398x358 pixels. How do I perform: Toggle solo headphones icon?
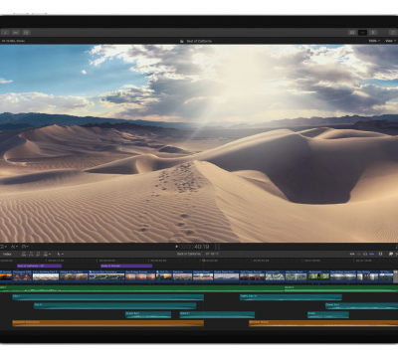point(365,254)
